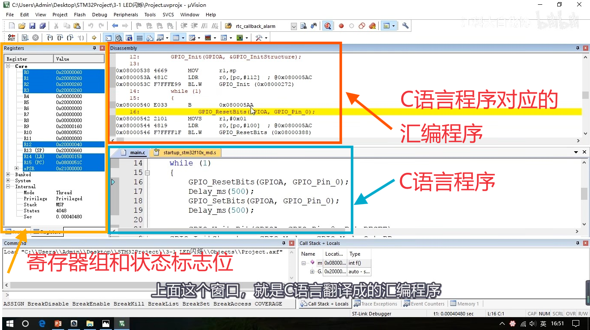Click the Register column header
The image size is (590, 330).
[29, 59]
